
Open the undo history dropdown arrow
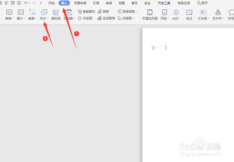(29, 3)
